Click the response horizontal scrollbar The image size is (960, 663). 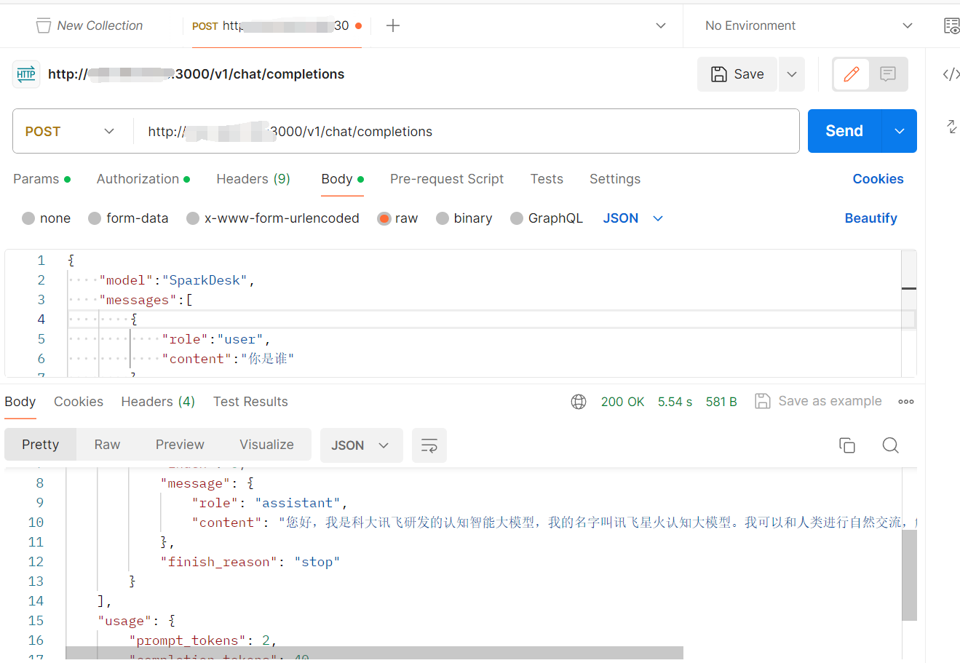click(374, 653)
